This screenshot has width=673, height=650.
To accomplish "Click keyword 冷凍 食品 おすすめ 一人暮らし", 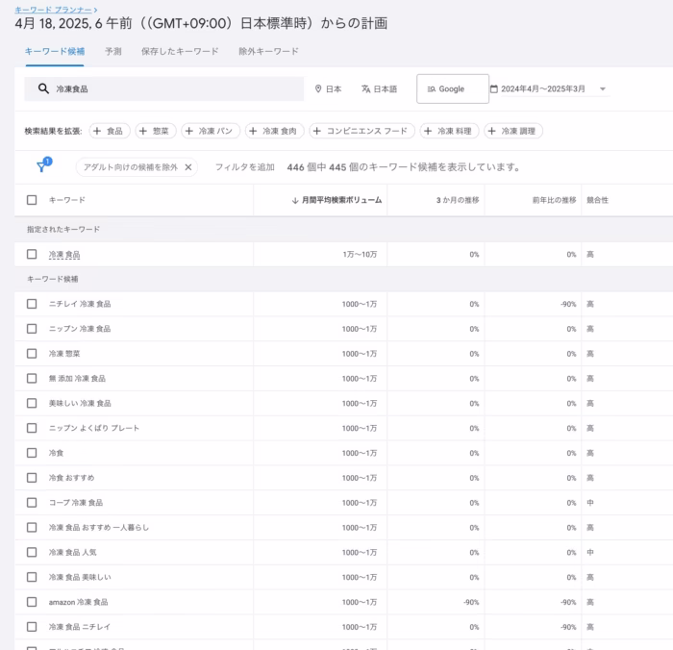I will coord(99,528).
